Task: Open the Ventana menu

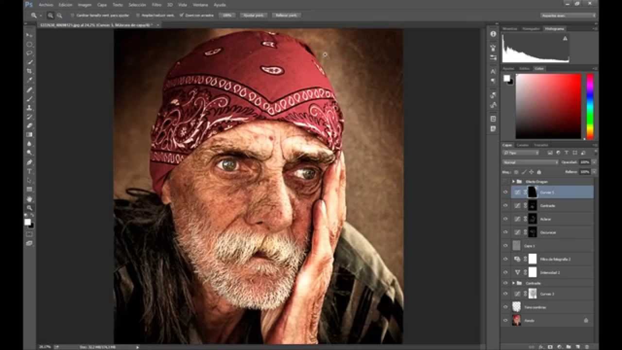Action: (x=200, y=4)
